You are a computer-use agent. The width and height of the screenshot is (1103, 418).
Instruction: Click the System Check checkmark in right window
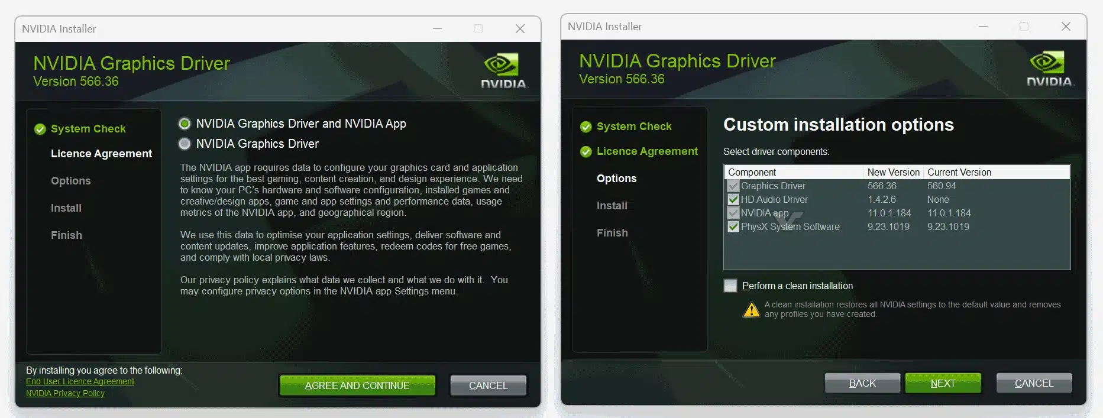tap(586, 127)
